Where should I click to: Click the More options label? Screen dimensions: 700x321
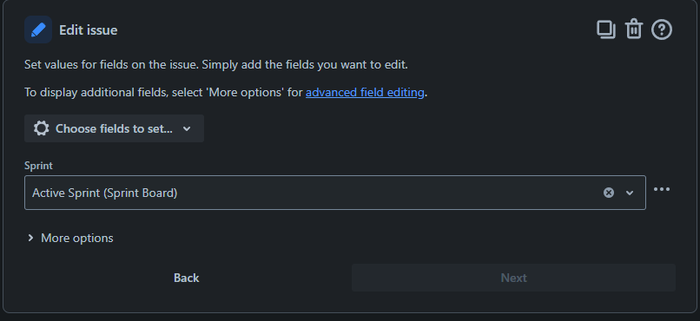76,238
